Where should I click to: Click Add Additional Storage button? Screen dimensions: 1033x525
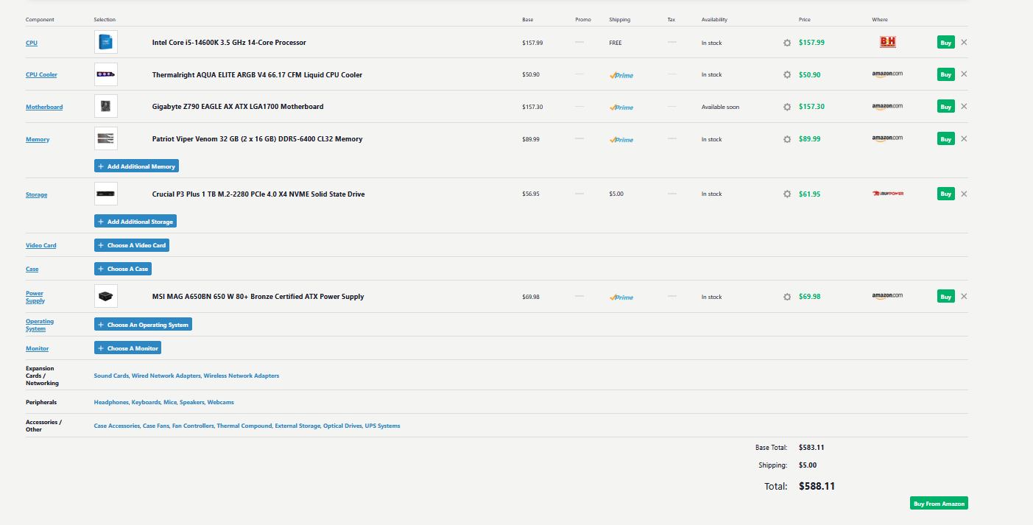click(x=135, y=221)
